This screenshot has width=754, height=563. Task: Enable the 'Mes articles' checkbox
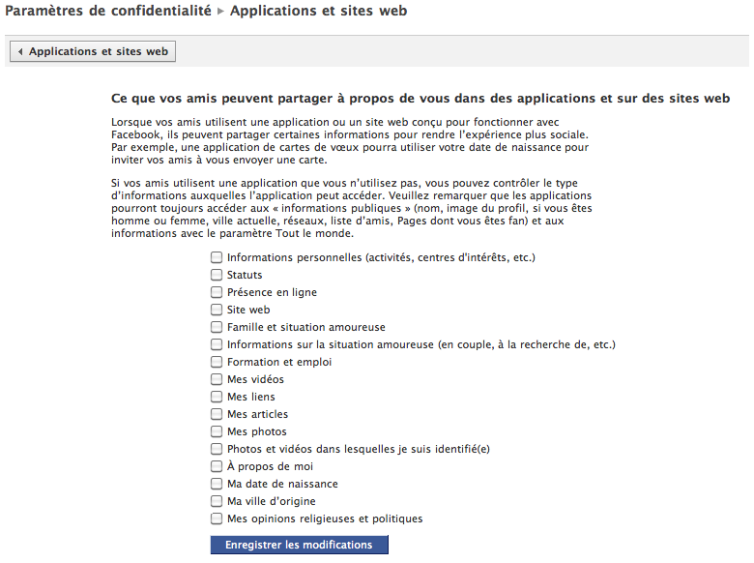[x=217, y=414]
